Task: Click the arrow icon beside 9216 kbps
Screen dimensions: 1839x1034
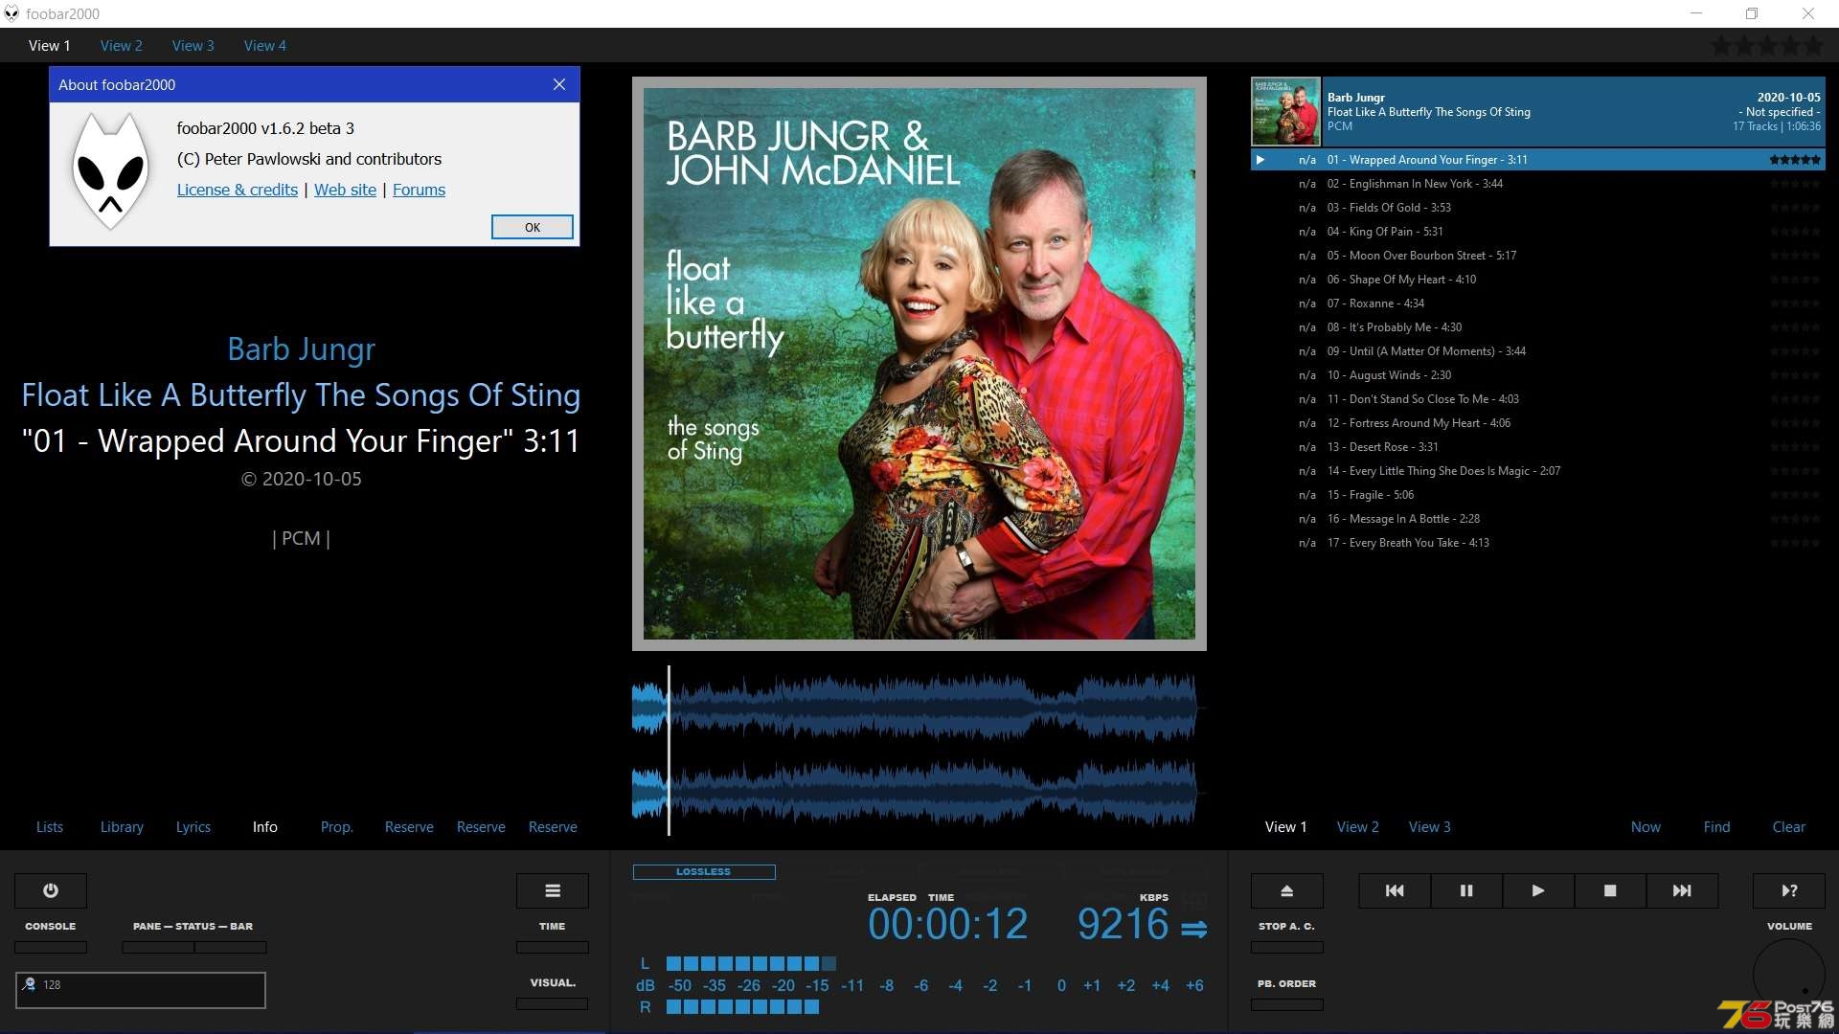Action: pyautogui.click(x=1194, y=929)
